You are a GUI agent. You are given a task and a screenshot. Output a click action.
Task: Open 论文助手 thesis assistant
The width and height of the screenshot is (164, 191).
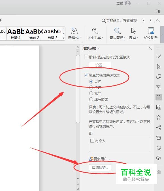[151, 33]
